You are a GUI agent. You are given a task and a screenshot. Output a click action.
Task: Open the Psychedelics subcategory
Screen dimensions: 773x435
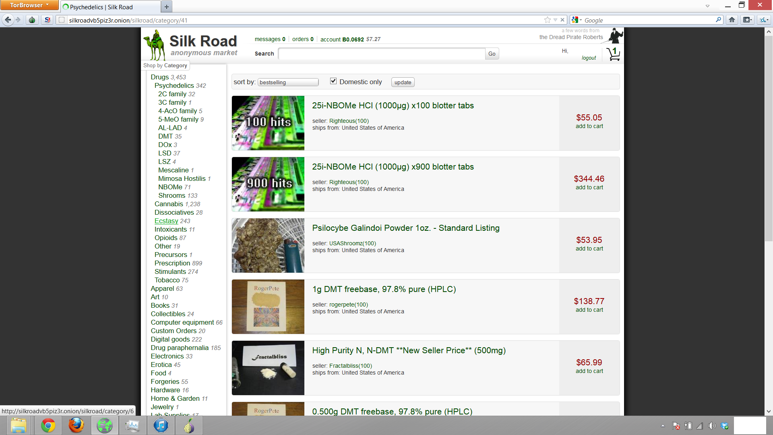tap(174, 85)
